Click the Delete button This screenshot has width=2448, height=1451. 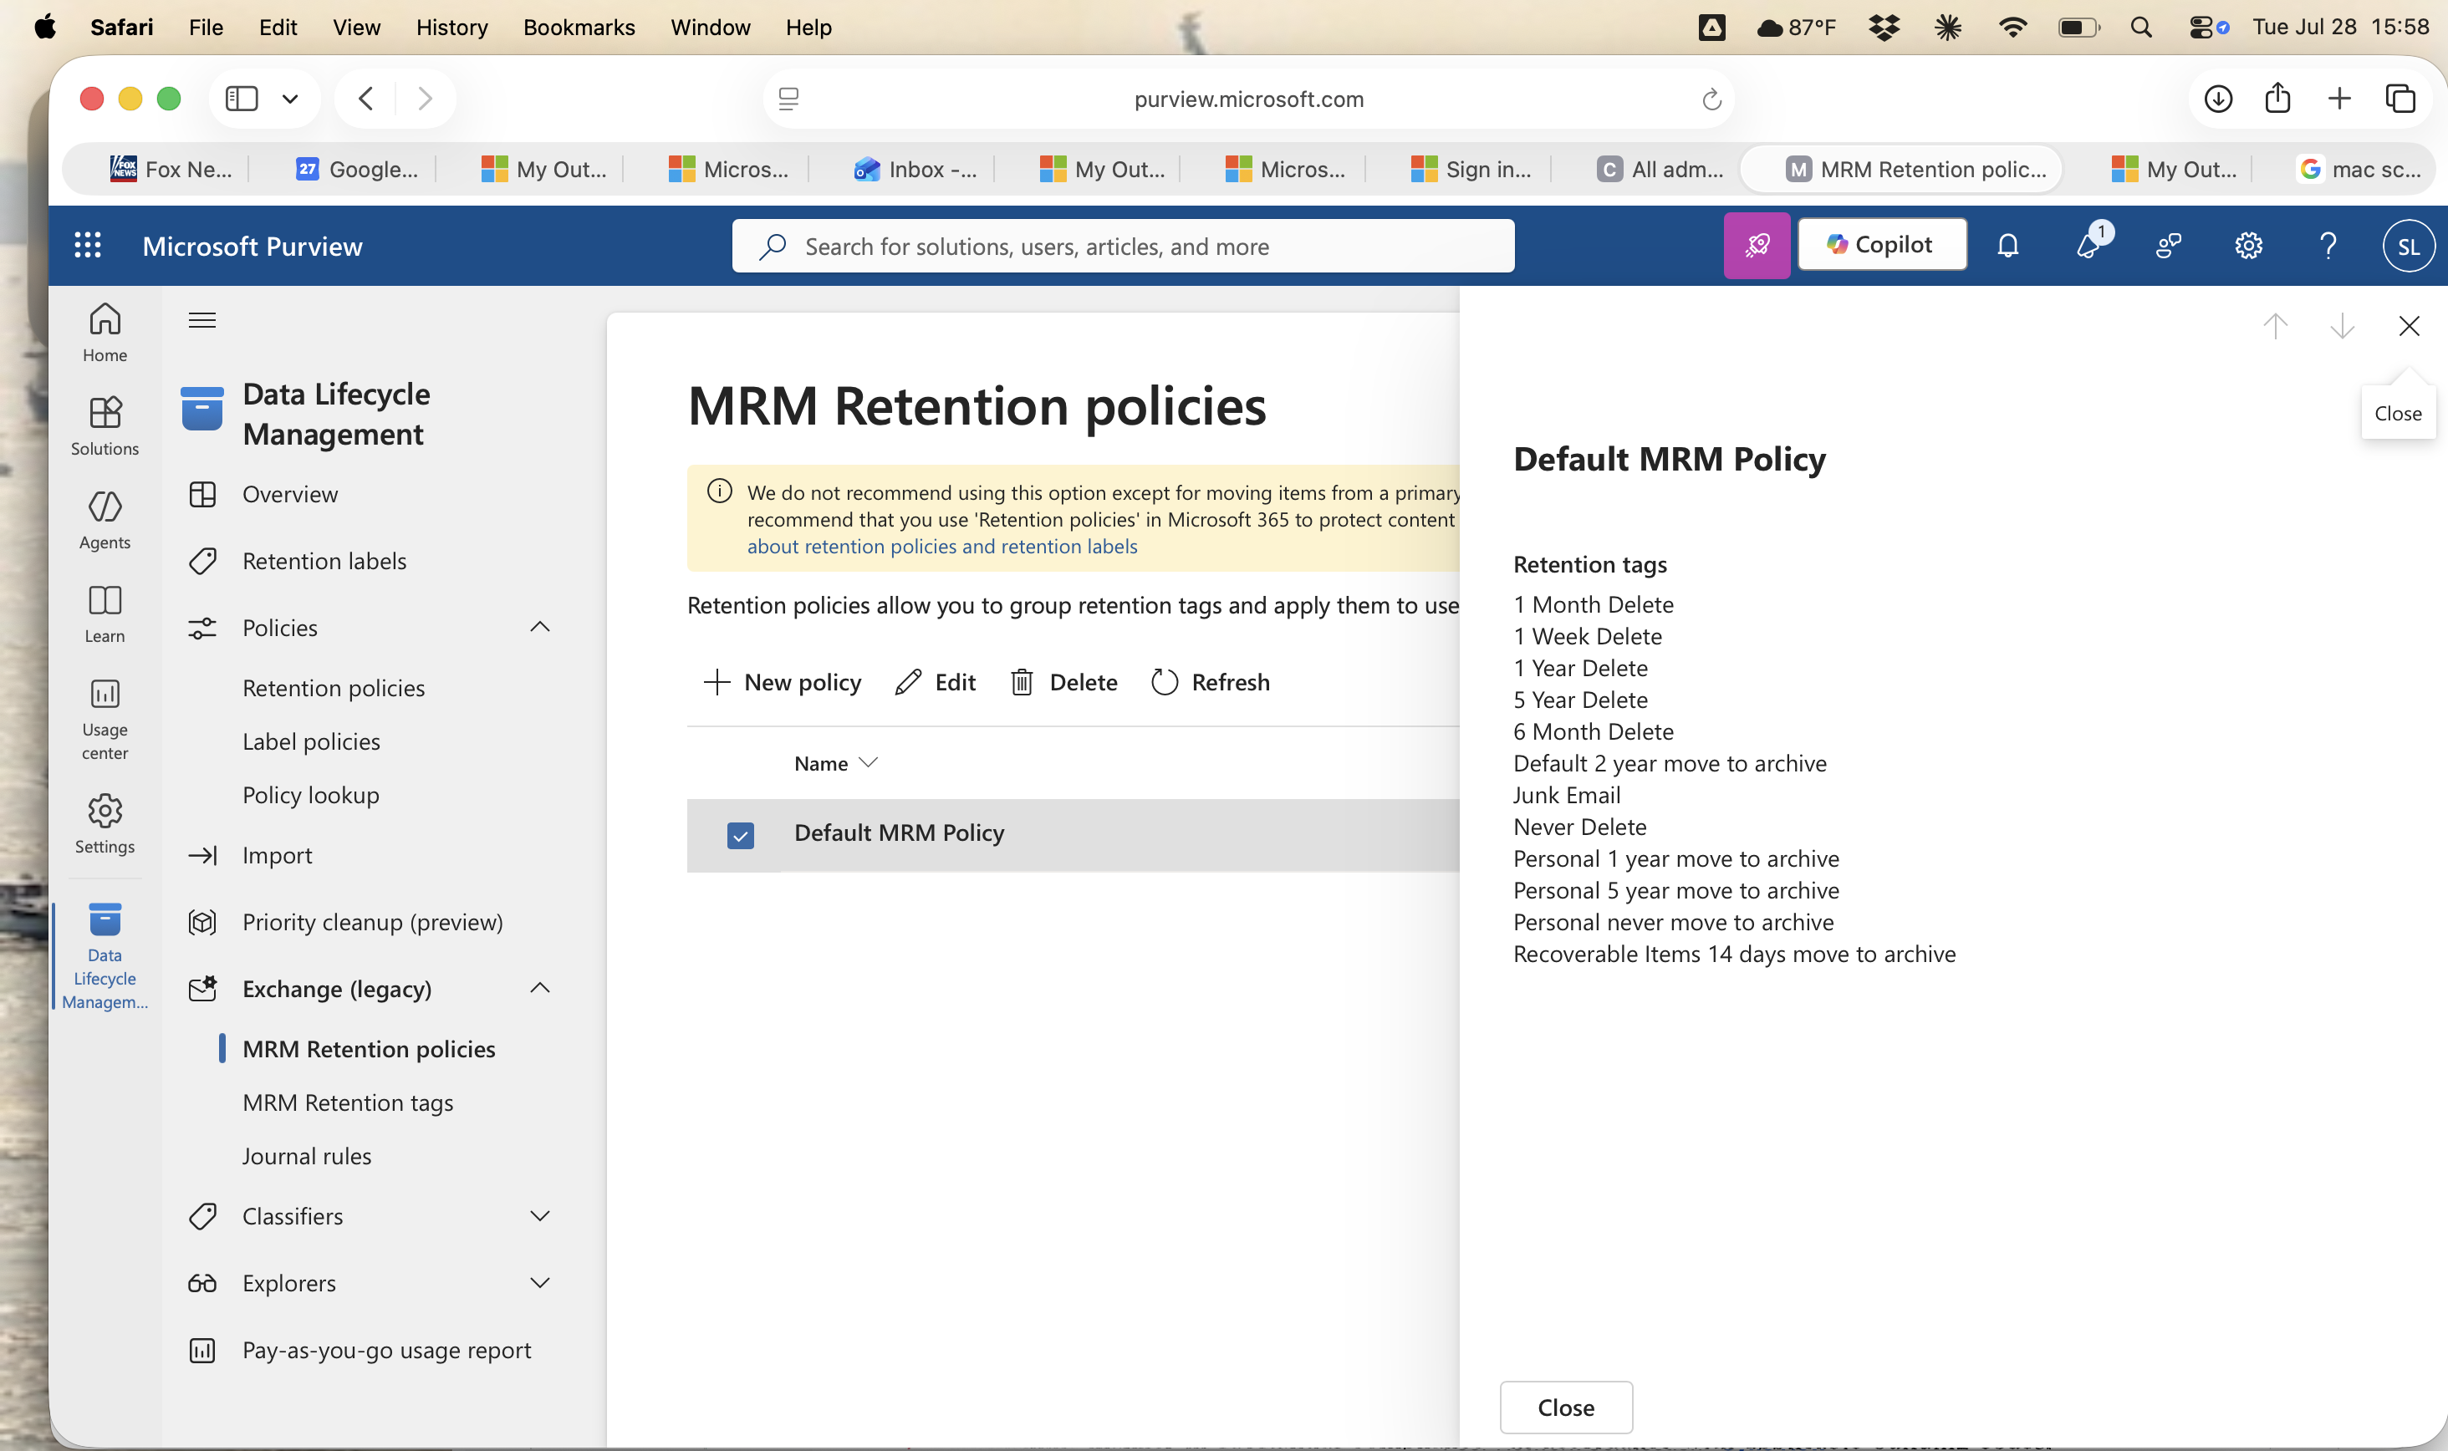(1063, 681)
